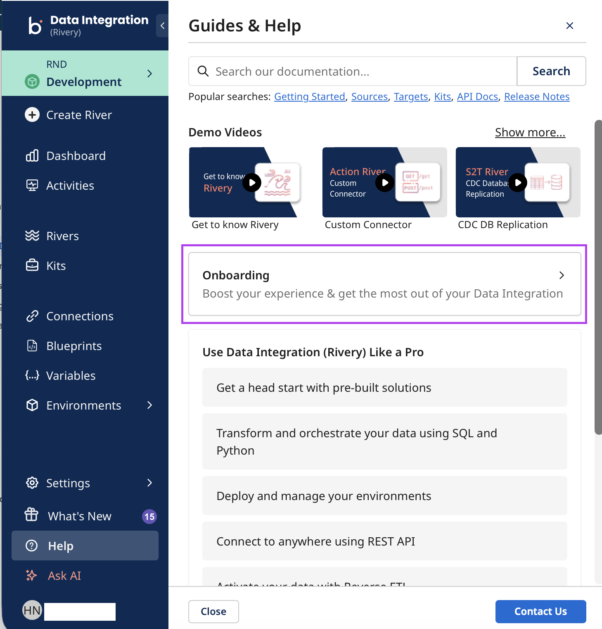Expand the Settings submenu chevron
Image resolution: width=602 pixels, height=629 pixels.
click(150, 483)
